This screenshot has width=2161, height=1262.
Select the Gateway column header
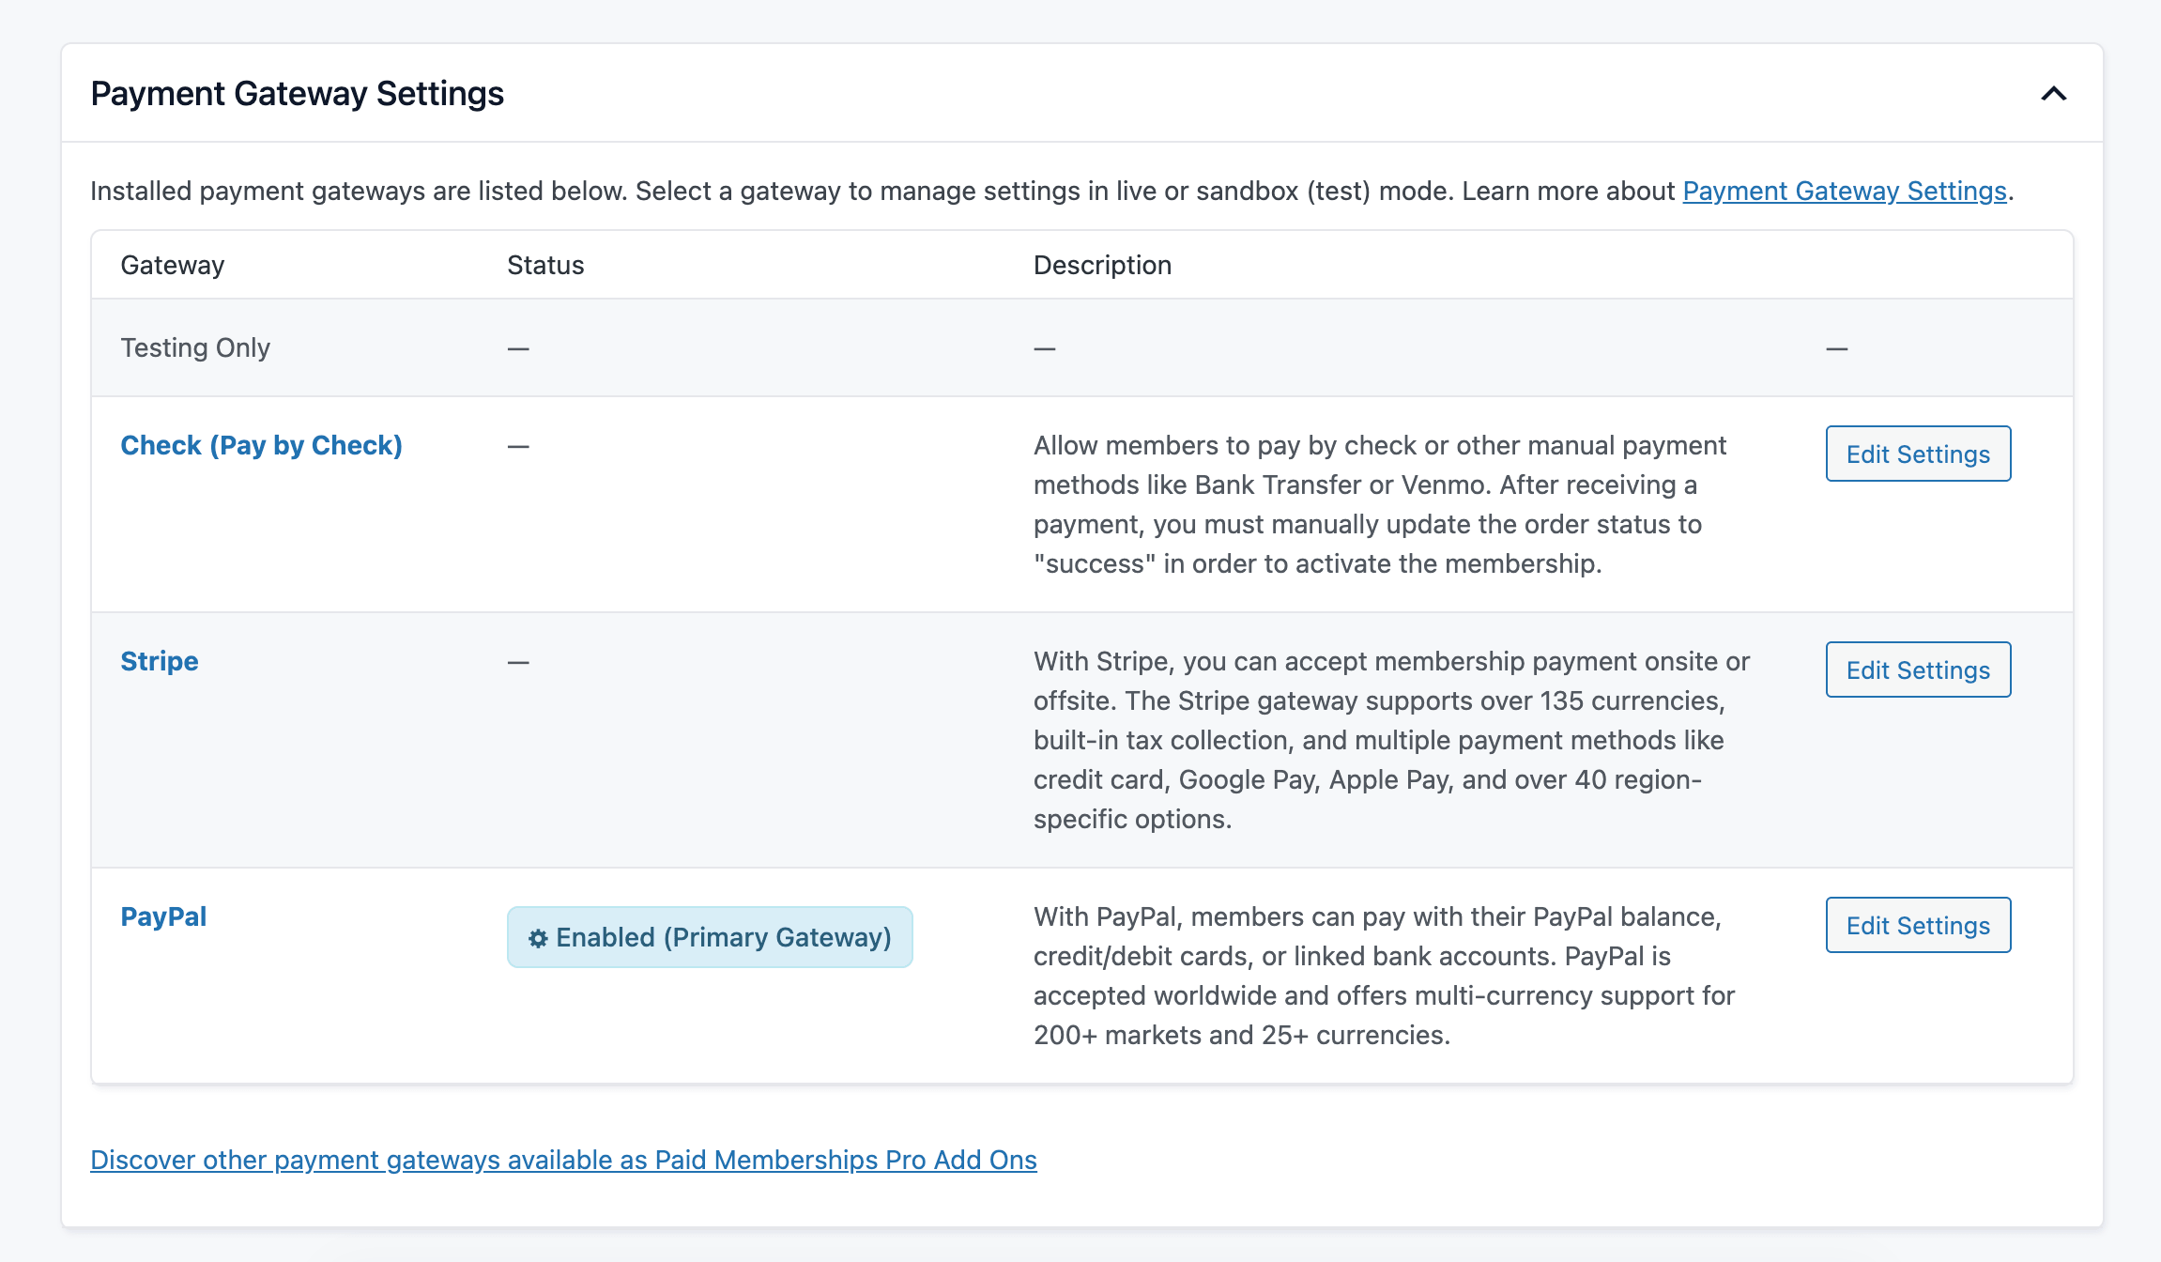click(x=172, y=264)
